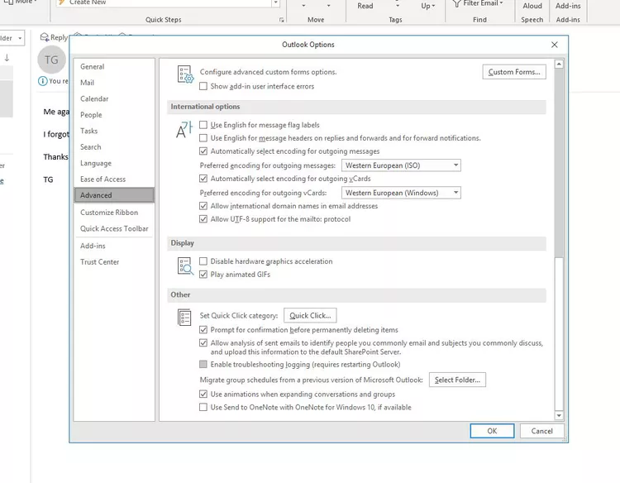
Task: Close the Outlook Options dialog
Action: click(x=555, y=45)
